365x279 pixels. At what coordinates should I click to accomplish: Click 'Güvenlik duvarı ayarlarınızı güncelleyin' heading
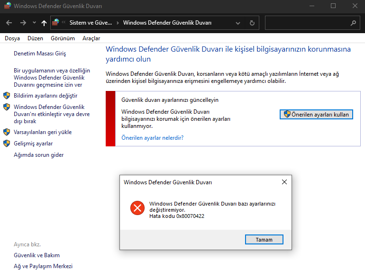pyautogui.click(x=170, y=100)
